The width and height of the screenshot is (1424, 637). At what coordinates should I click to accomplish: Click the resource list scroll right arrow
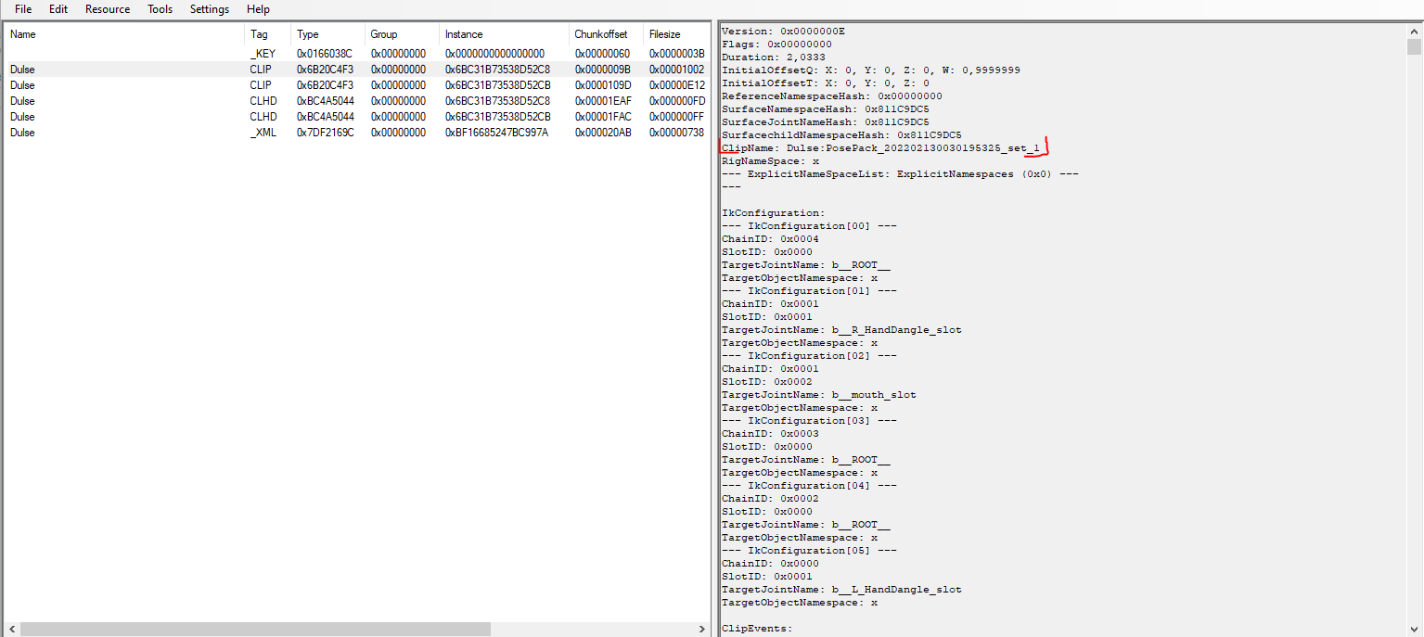pyautogui.click(x=701, y=629)
